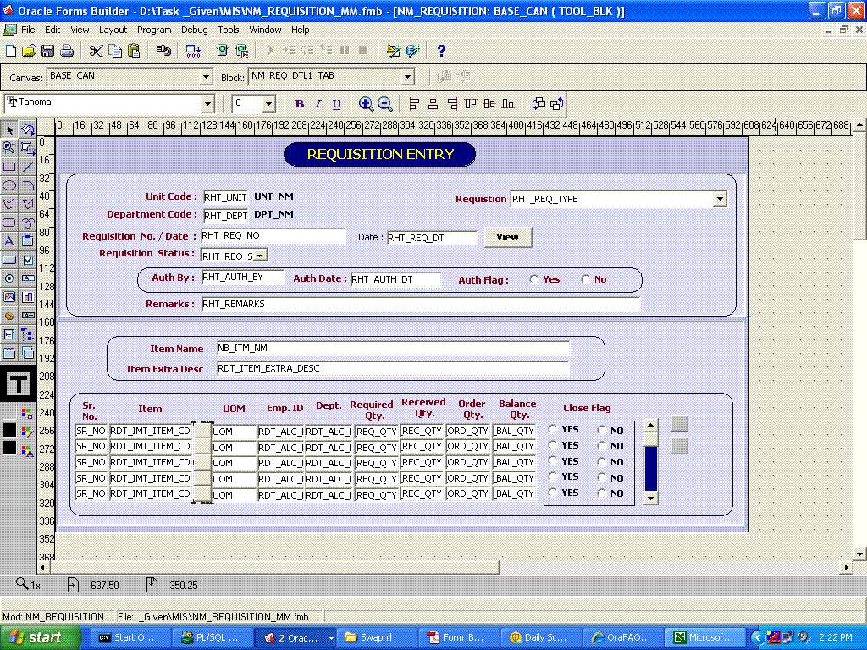Select YES in first Close Flag row
The height and width of the screenshot is (650, 867).
point(553,430)
